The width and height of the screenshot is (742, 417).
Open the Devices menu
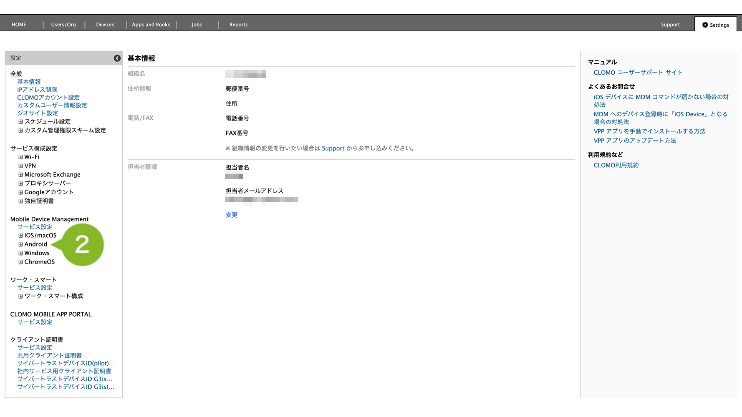pos(105,25)
